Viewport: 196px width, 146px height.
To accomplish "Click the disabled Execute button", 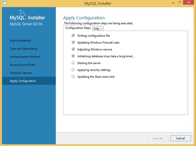I will point(158,138).
